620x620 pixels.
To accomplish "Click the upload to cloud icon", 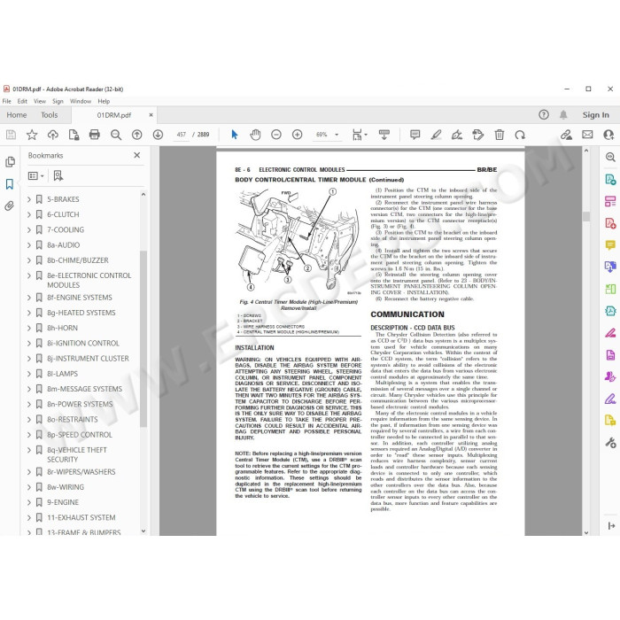I will click(x=52, y=135).
